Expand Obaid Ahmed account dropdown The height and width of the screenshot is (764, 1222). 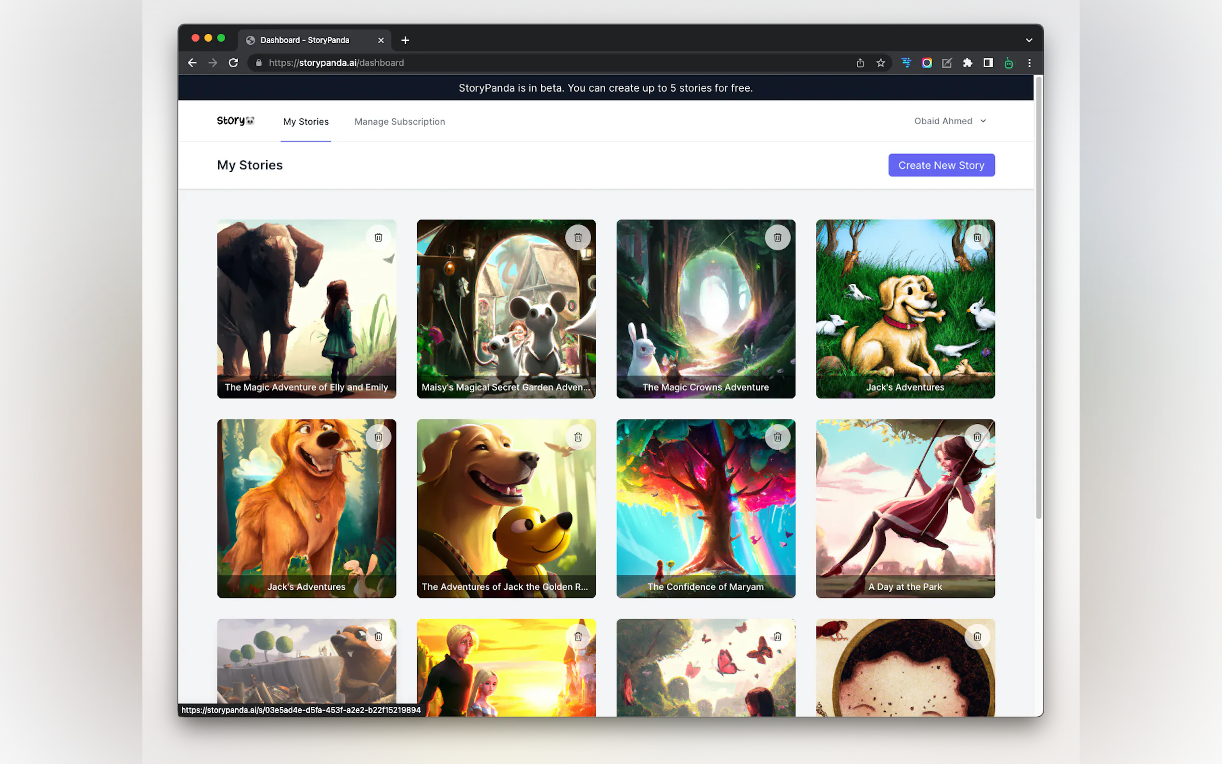tap(950, 121)
